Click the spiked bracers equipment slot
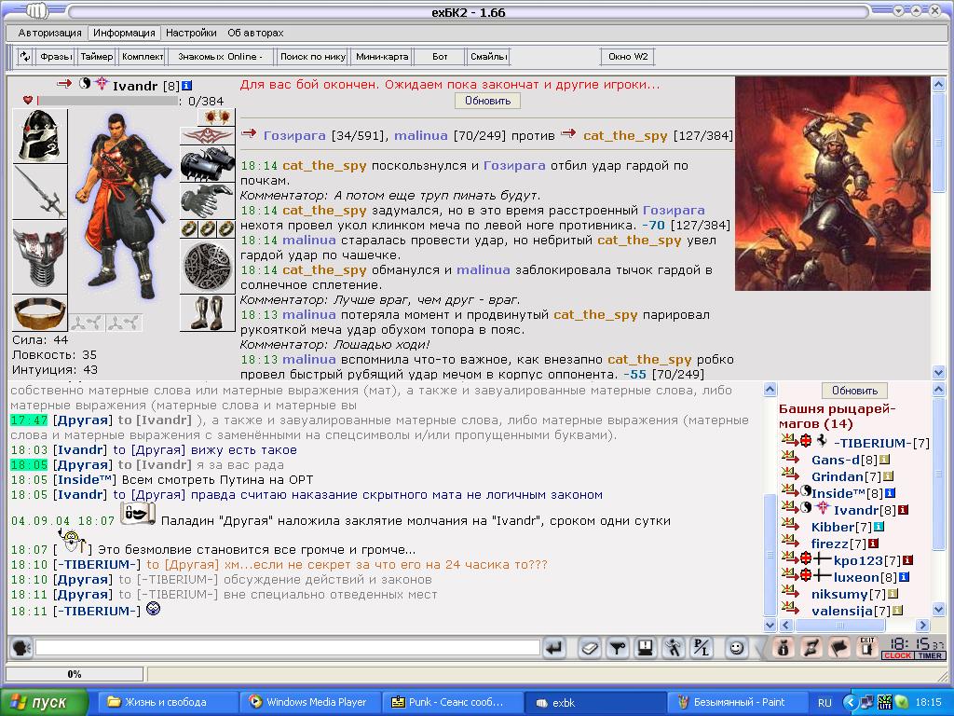The width and height of the screenshot is (954, 716). [x=208, y=164]
